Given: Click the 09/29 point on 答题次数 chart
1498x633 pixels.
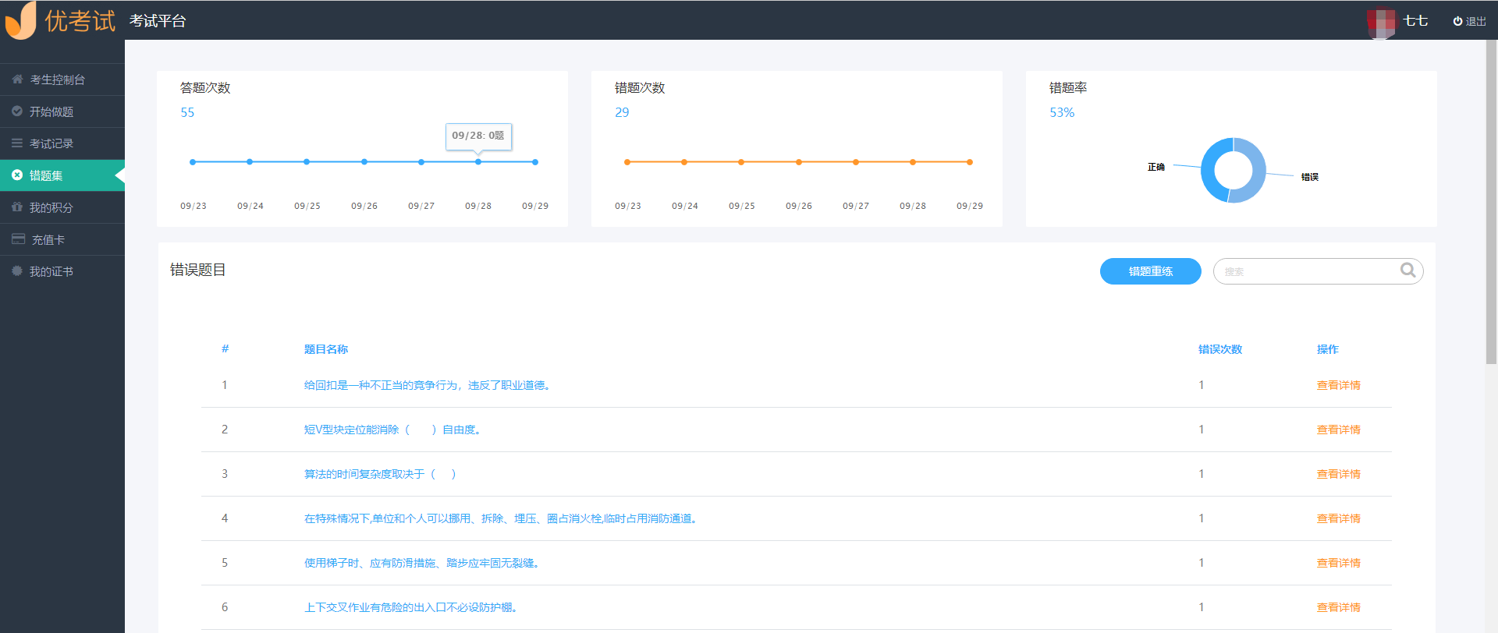Looking at the screenshot, I should (x=535, y=162).
